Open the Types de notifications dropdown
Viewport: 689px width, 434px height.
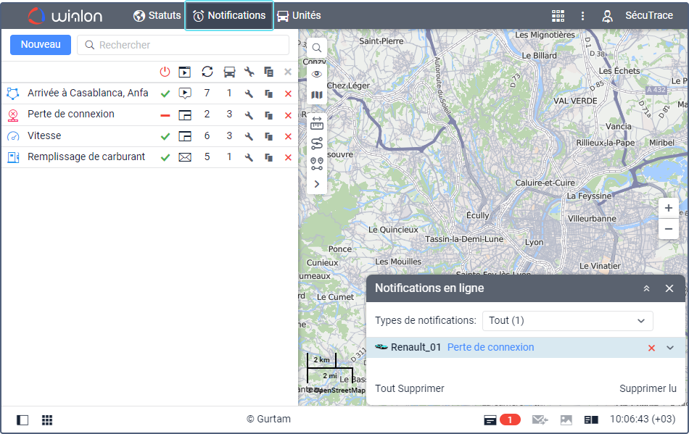(x=567, y=321)
